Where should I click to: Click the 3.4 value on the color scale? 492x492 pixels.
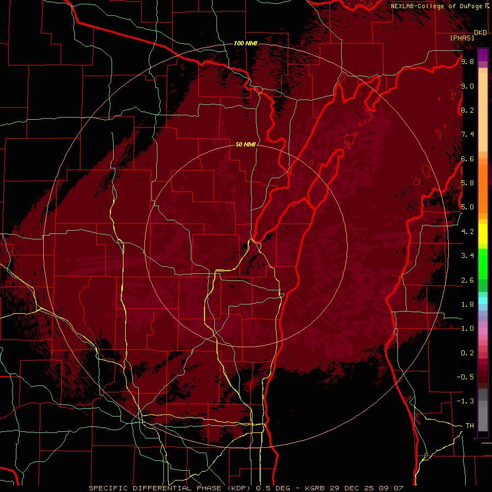(467, 256)
